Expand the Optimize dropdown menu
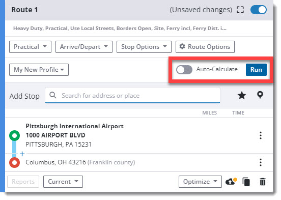Viewport: 281px width, 200px height. pos(200,182)
